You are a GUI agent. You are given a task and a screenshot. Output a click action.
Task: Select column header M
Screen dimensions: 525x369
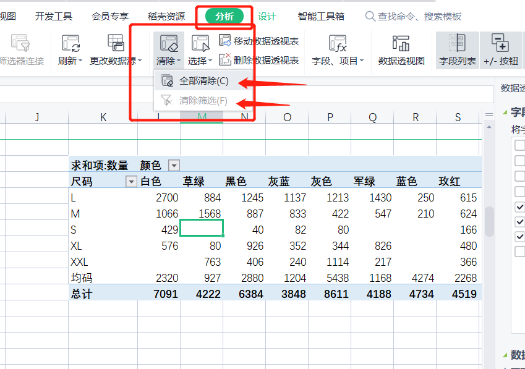tap(202, 117)
